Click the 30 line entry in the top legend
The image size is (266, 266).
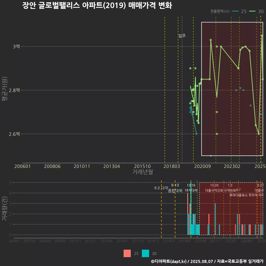pyautogui.click(x=256, y=11)
